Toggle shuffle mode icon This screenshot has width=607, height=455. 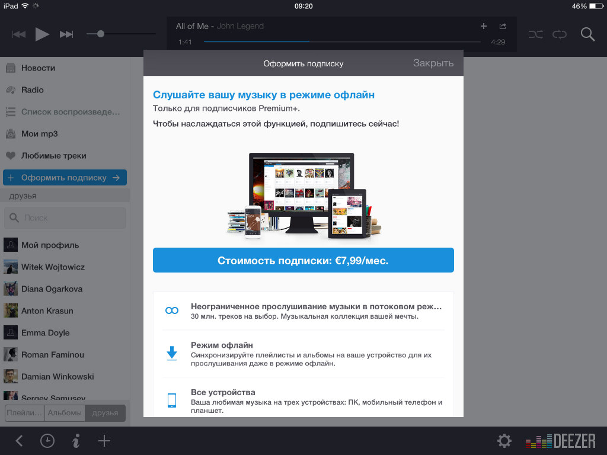coord(535,34)
